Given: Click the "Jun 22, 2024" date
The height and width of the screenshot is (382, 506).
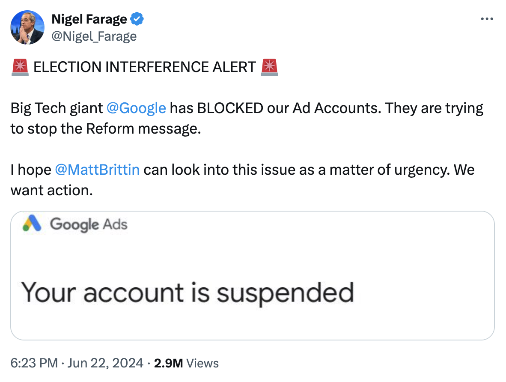Looking at the screenshot, I should tap(104, 364).
